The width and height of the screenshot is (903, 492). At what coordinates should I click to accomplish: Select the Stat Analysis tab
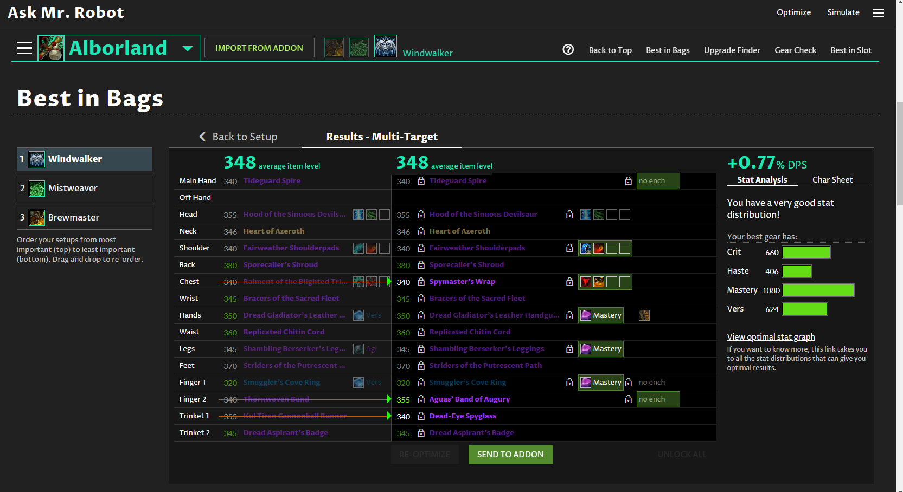762,180
